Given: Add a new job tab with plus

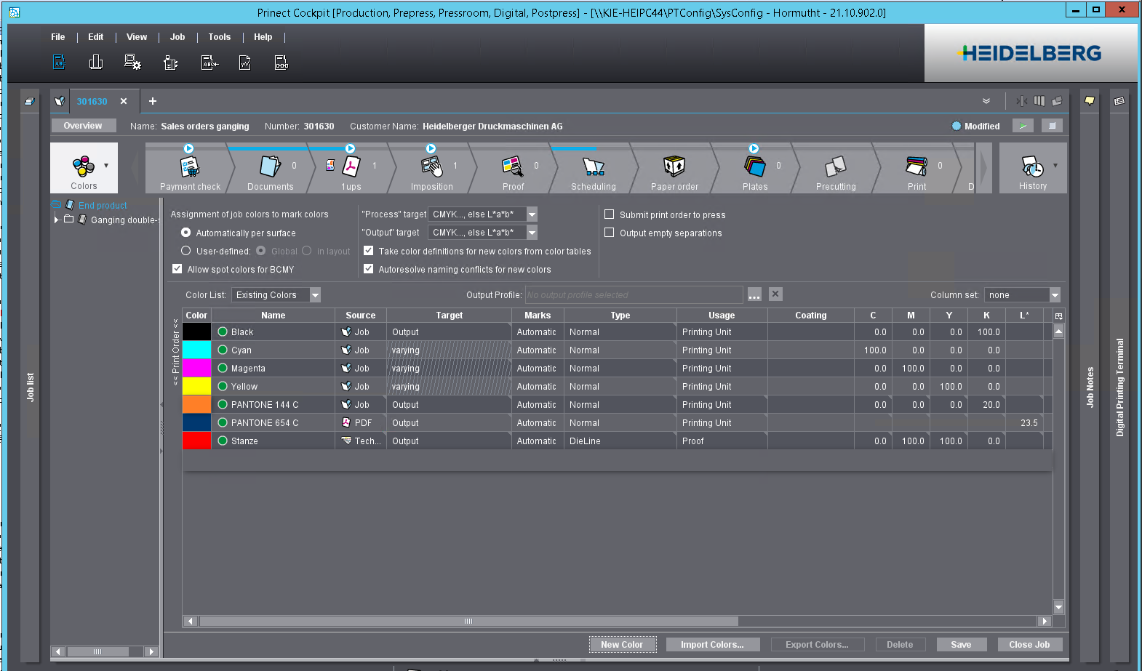Looking at the screenshot, I should (153, 101).
